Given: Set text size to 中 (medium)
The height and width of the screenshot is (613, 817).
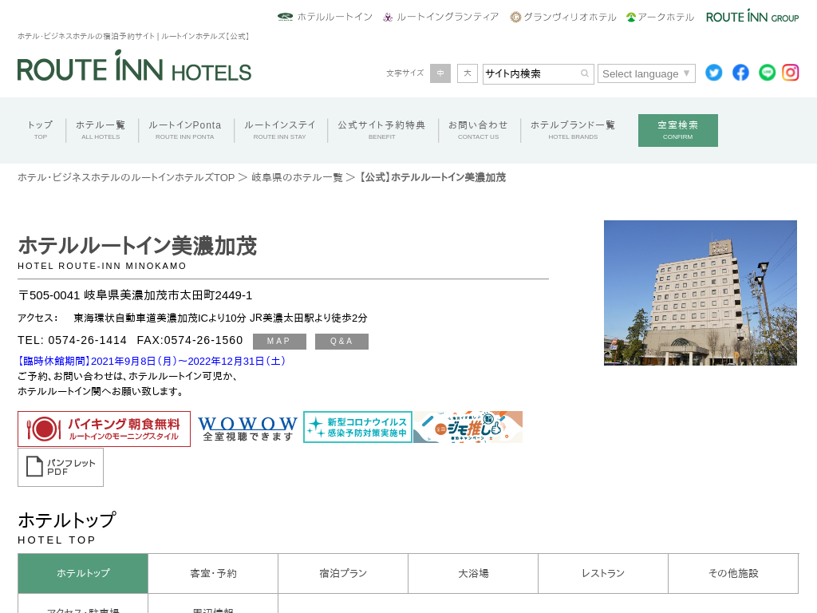Looking at the screenshot, I should 440,73.
